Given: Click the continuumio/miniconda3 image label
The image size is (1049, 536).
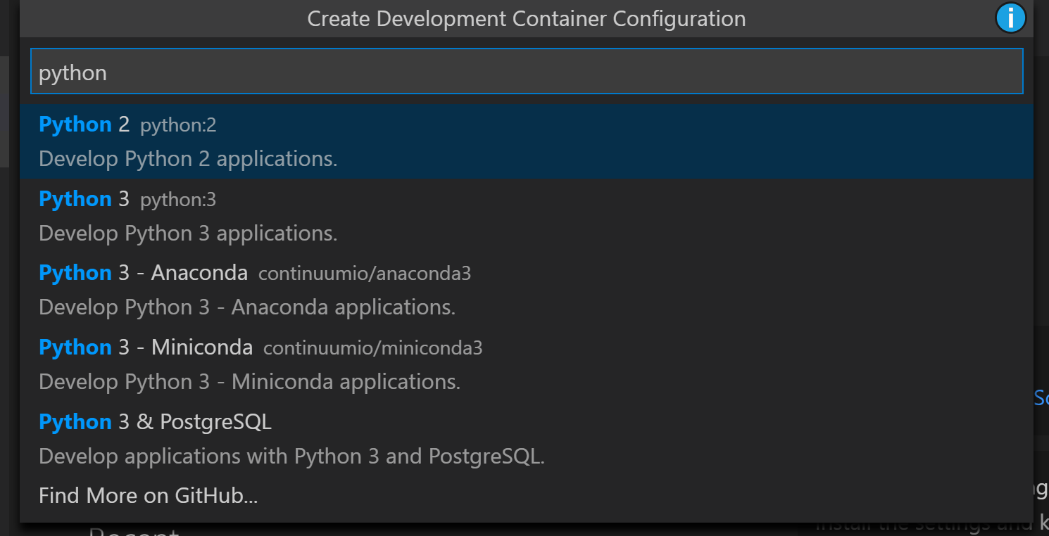Looking at the screenshot, I should (x=373, y=348).
